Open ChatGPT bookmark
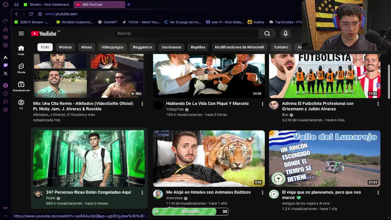This screenshot has width=391, height=220. coord(108,22)
